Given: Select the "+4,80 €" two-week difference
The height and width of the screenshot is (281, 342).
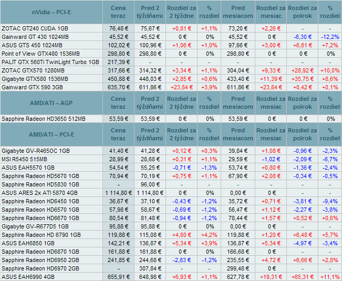Looking at the screenshot, I should (182, 235).
